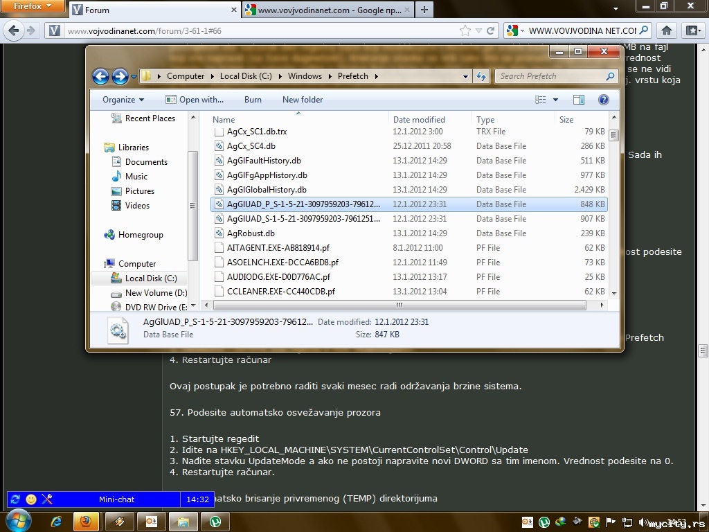Screen dimensions: 709x532
Task: Open the Organize menu
Action: coord(123,100)
